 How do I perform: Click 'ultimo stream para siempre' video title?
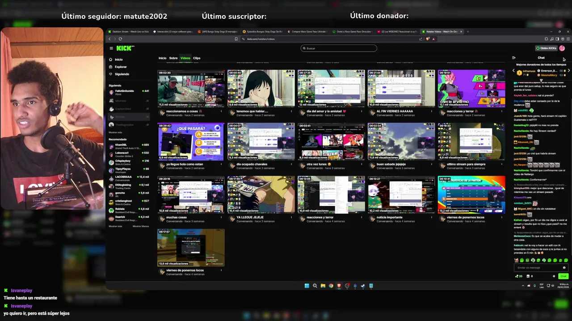click(466, 164)
